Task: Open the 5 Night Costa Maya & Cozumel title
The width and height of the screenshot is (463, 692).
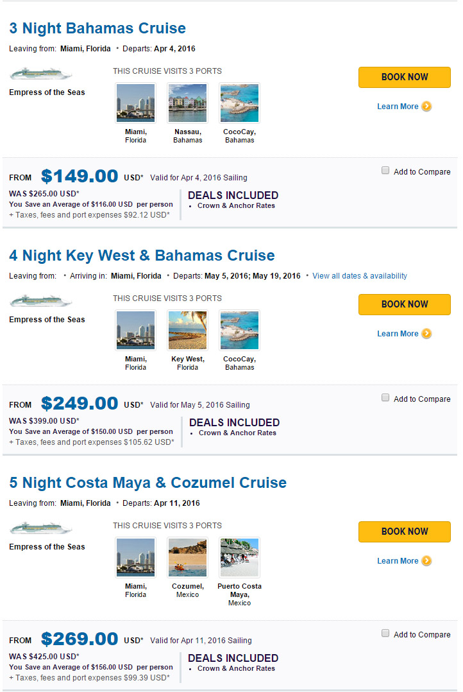Action: pos(147,483)
